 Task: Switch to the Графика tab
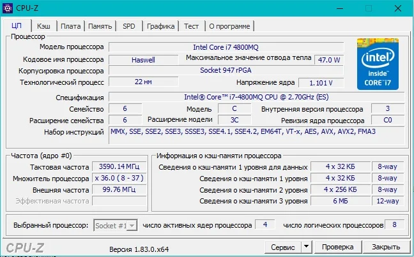160,26
